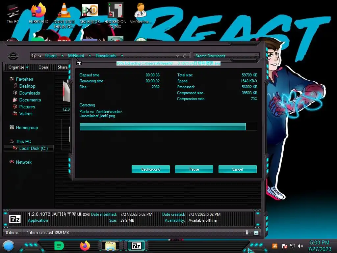Click Open in the Explorer toolbar
Image resolution: width=337 pixels, height=253 pixels.
pyautogui.click(x=43, y=67)
